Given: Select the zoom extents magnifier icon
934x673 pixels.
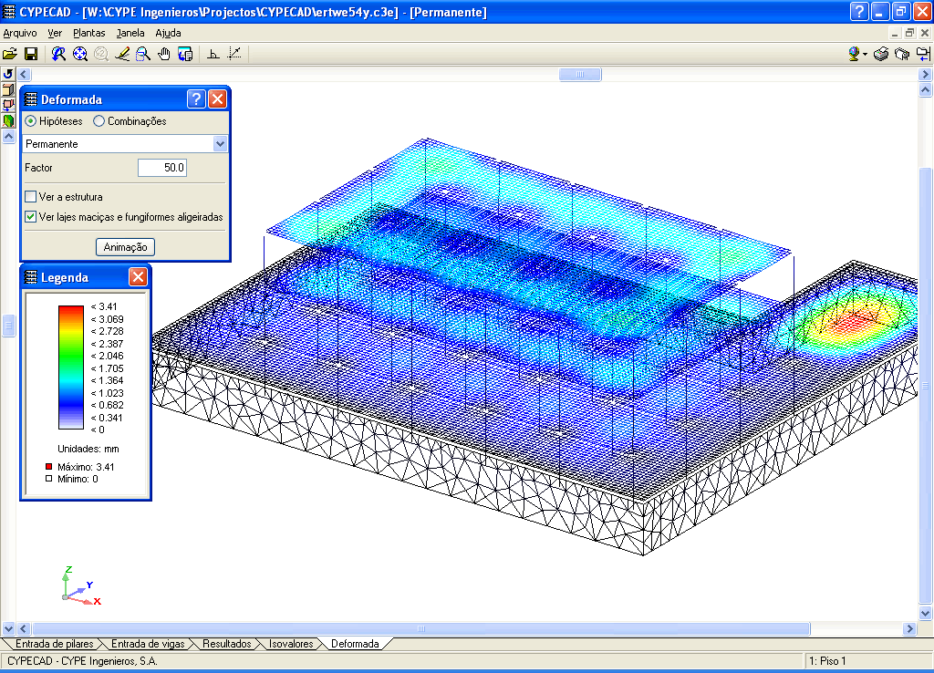Looking at the screenshot, I should (80, 54).
